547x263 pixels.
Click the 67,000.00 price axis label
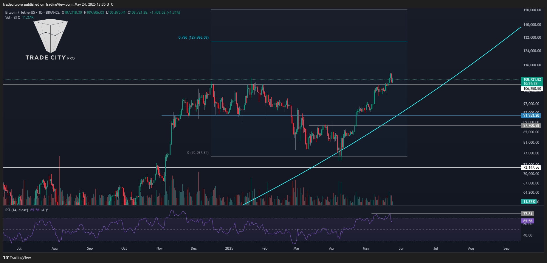(531, 183)
